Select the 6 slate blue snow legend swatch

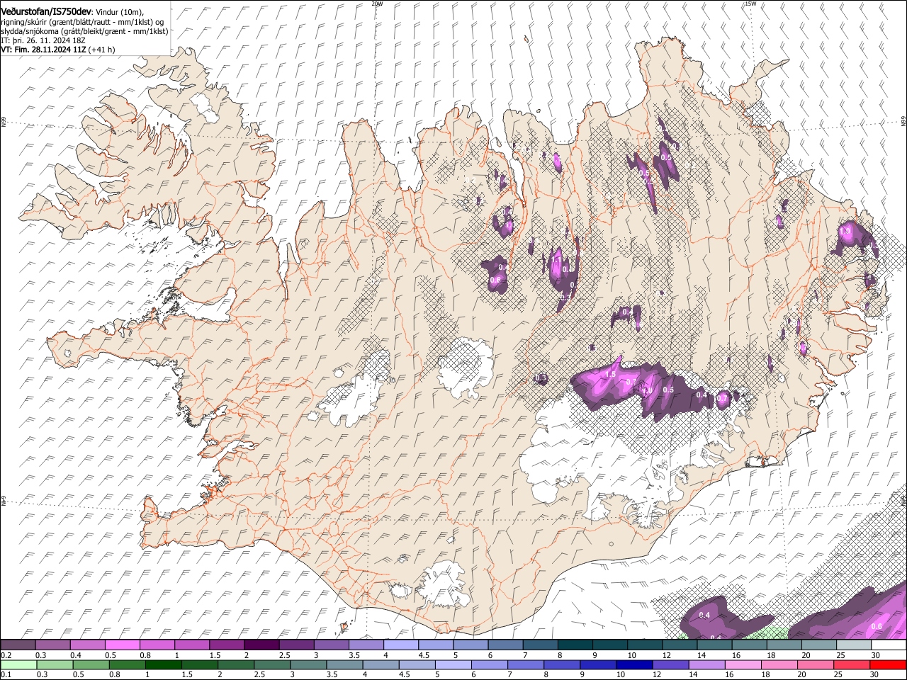[505, 645]
